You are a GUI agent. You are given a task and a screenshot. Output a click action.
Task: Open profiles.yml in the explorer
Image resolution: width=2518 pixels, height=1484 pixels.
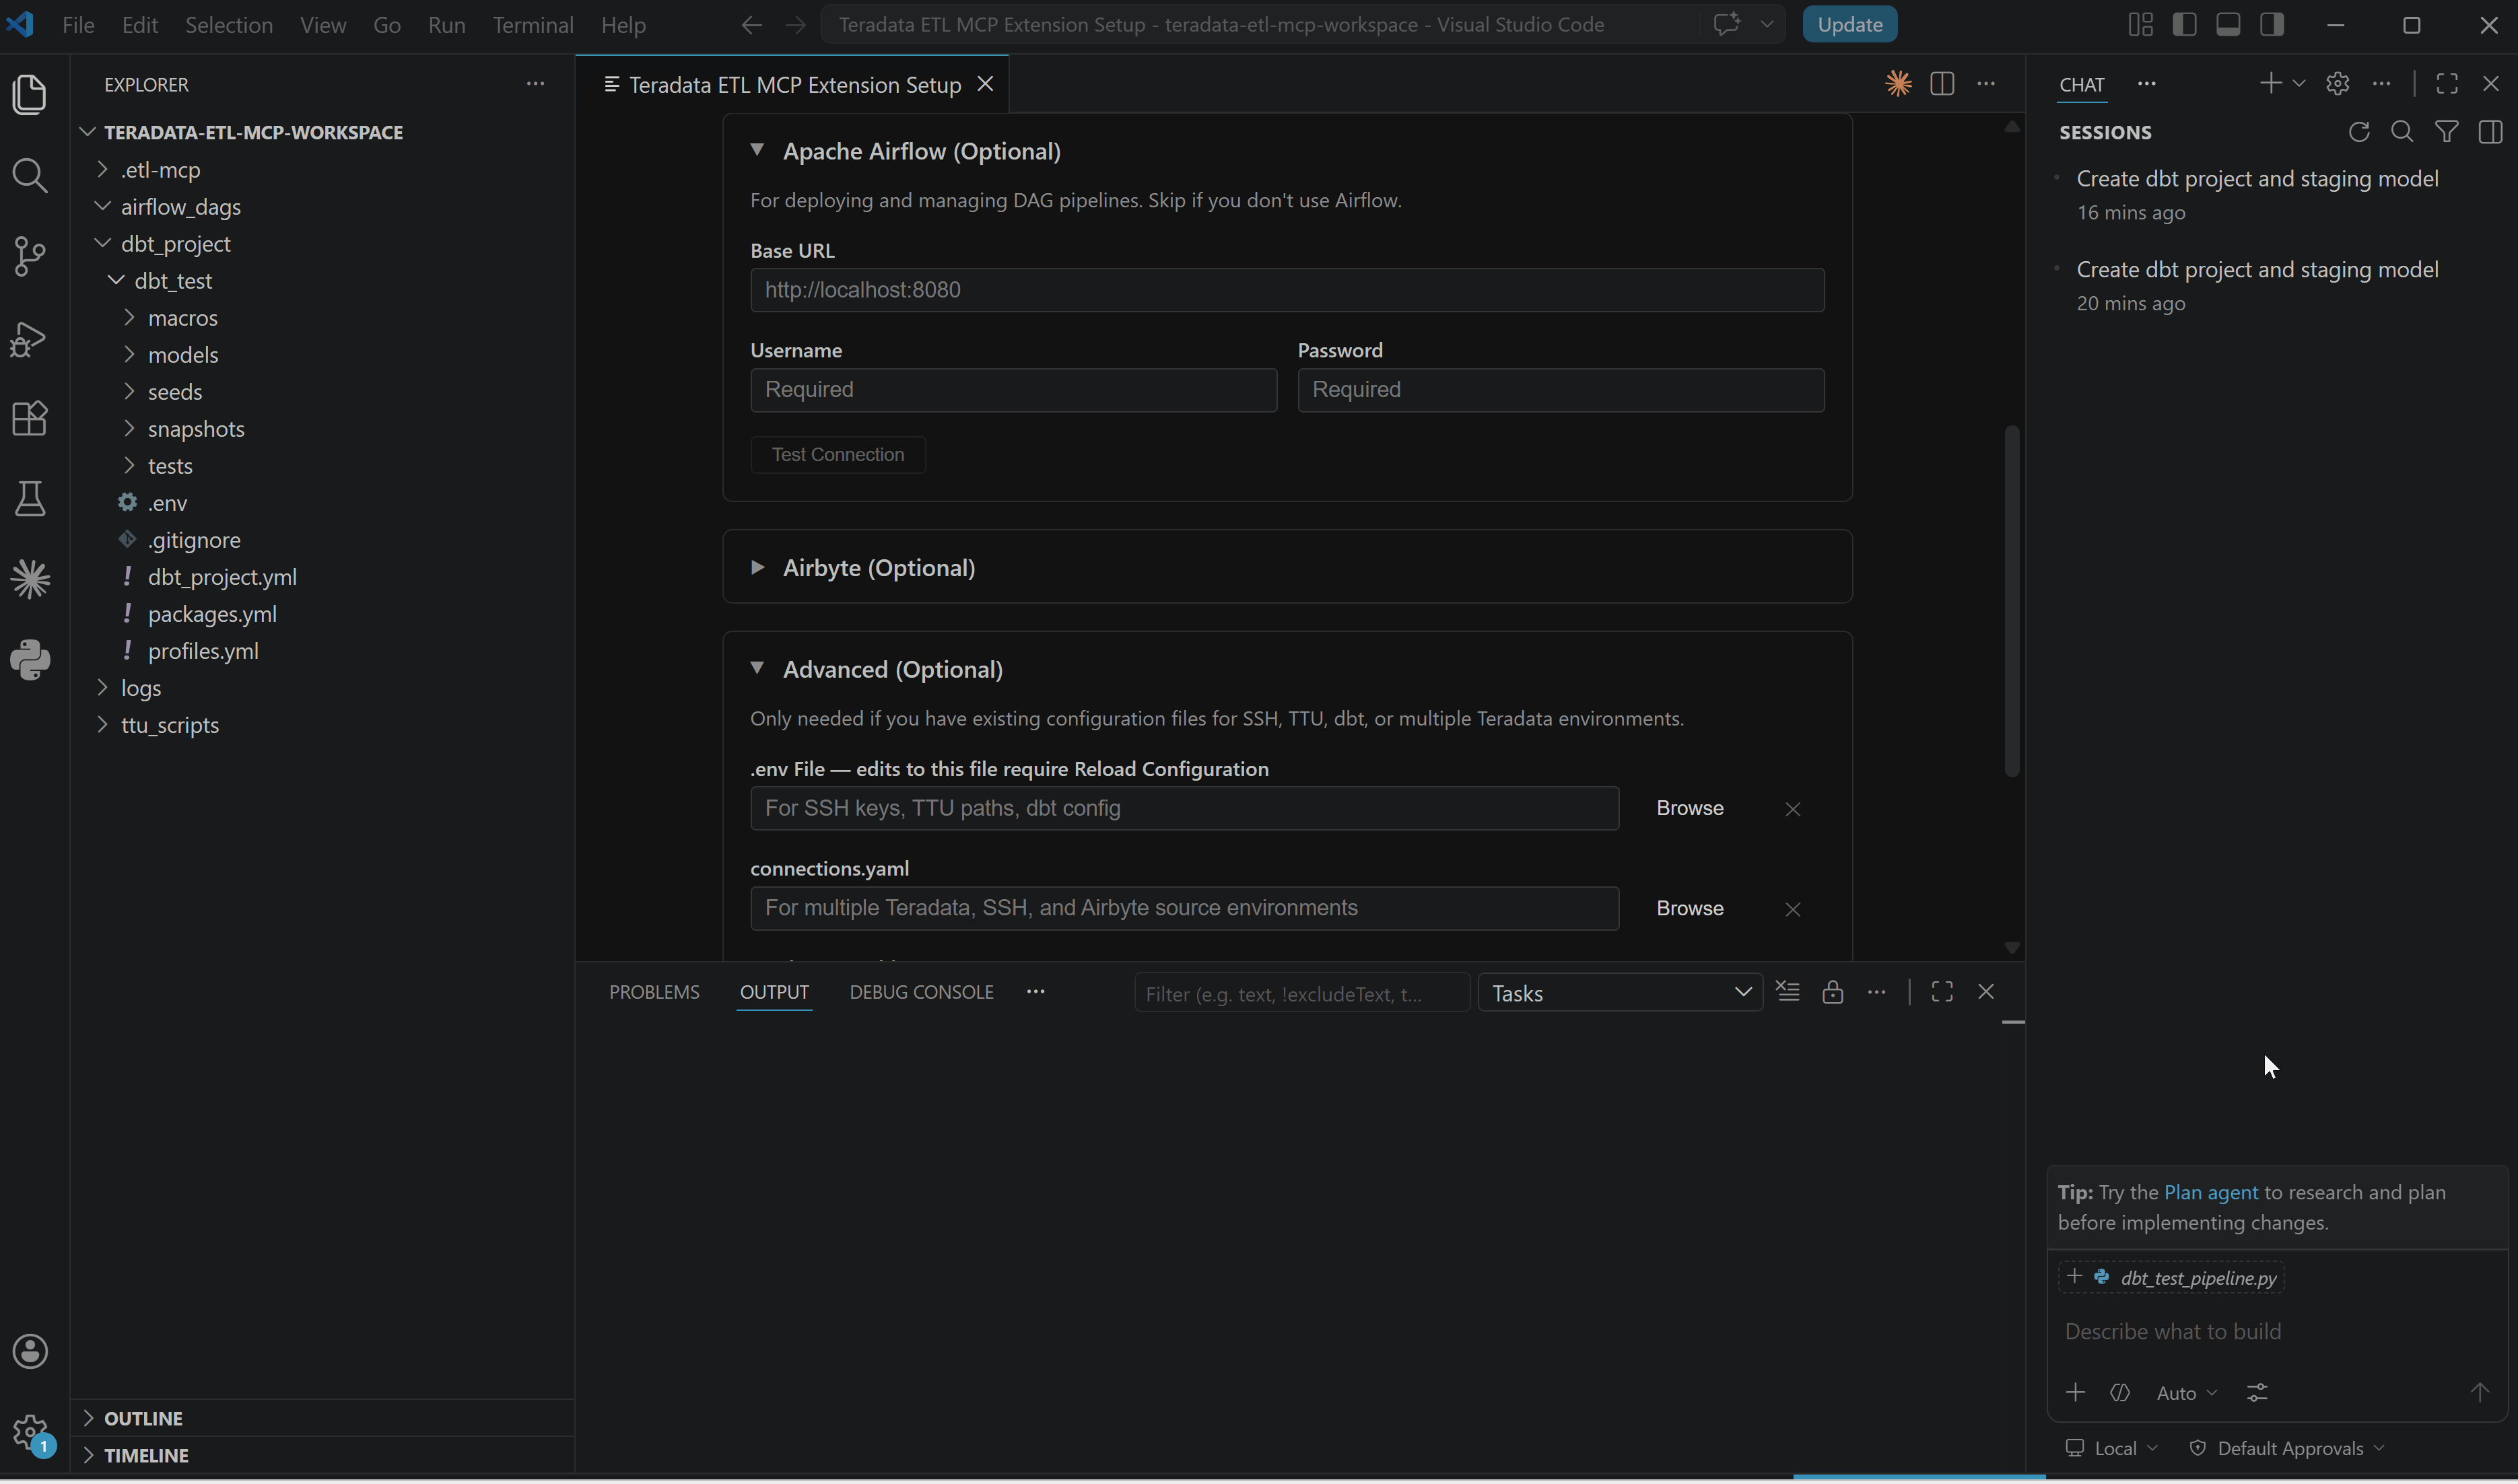click(x=203, y=651)
